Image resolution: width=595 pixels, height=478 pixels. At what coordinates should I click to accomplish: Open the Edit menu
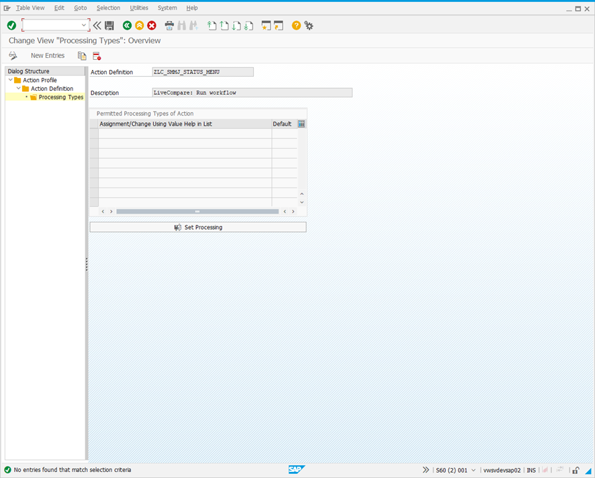[x=59, y=8]
